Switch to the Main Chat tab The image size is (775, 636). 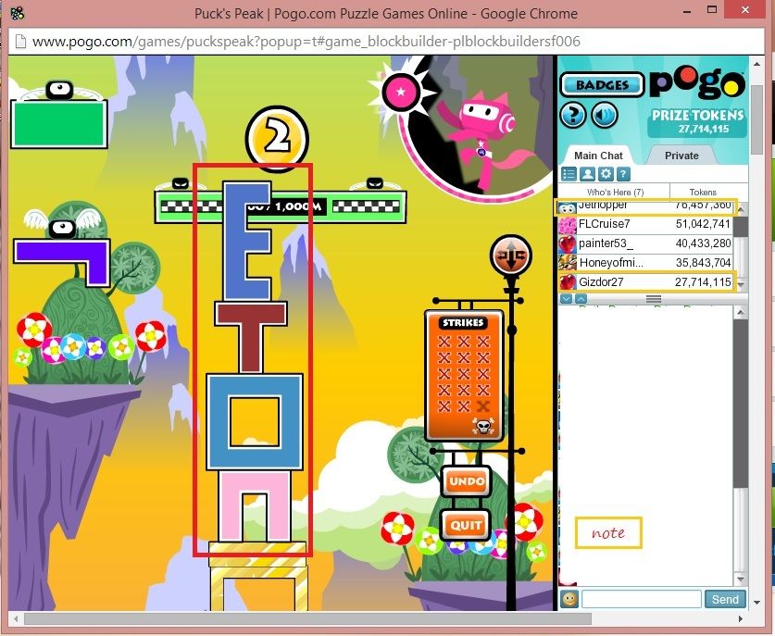(598, 156)
